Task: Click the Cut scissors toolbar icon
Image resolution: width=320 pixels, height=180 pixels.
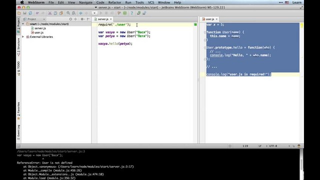Action: [50, 13]
